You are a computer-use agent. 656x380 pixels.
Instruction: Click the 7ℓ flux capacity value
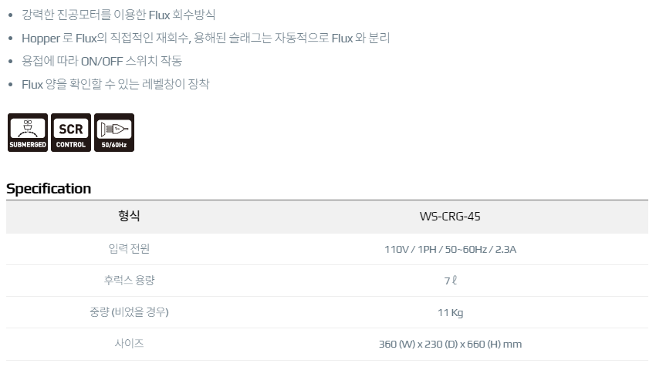(x=450, y=281)
